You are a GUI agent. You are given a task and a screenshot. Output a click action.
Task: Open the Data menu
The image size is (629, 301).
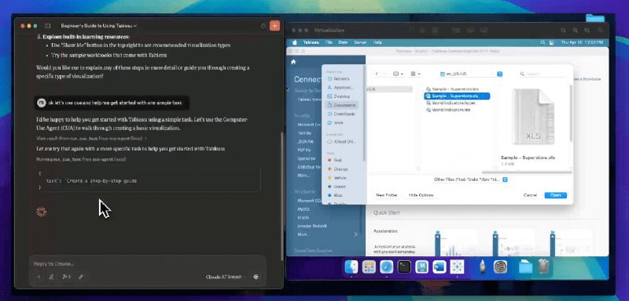click(343, 42)
